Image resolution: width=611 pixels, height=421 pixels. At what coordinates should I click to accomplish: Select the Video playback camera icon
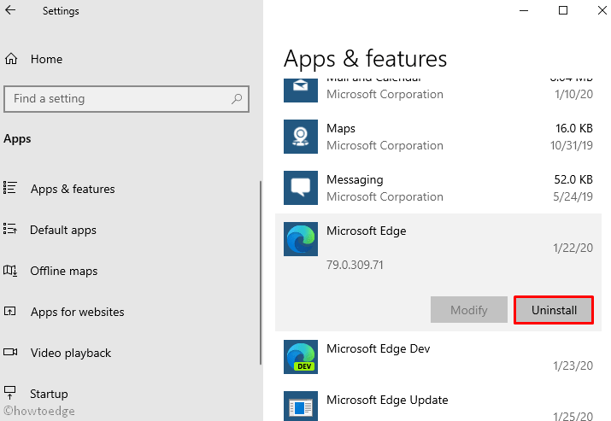pos(10,352)
